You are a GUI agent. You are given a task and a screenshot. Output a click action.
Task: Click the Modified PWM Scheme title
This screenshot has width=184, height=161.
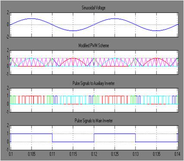coord(93,45)
